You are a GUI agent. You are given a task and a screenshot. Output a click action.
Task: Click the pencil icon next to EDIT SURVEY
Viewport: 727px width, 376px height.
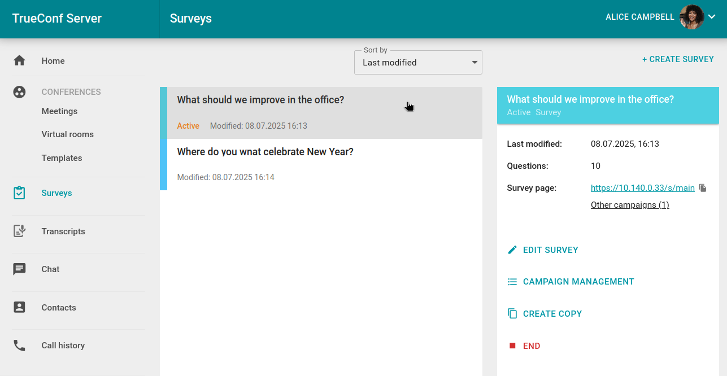[512, 249]
